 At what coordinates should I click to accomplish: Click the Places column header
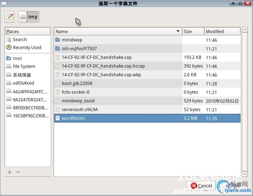[28, 32]
